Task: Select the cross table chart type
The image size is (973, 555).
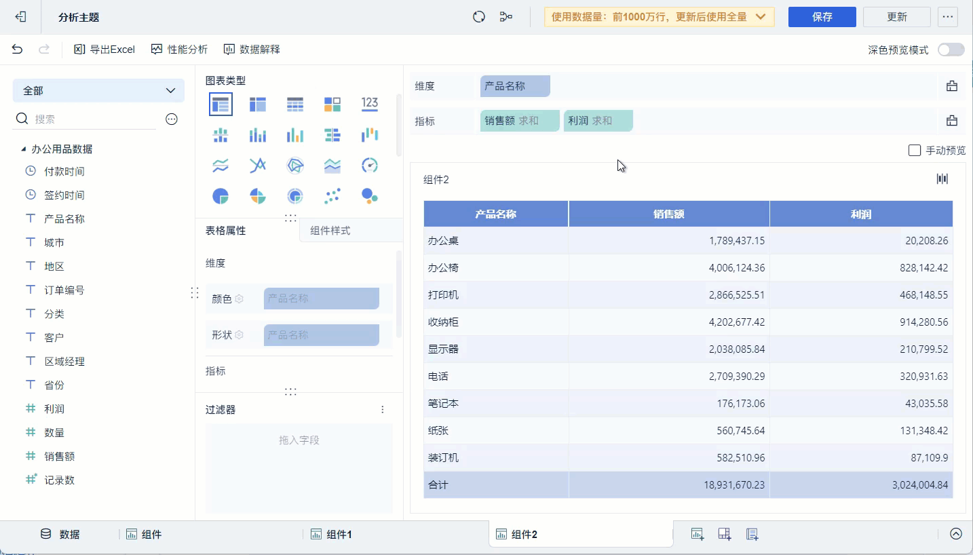Action: (258, 104)
